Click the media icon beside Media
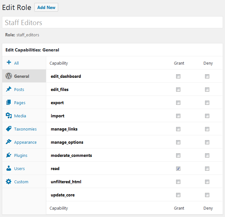 coord(9,115)
